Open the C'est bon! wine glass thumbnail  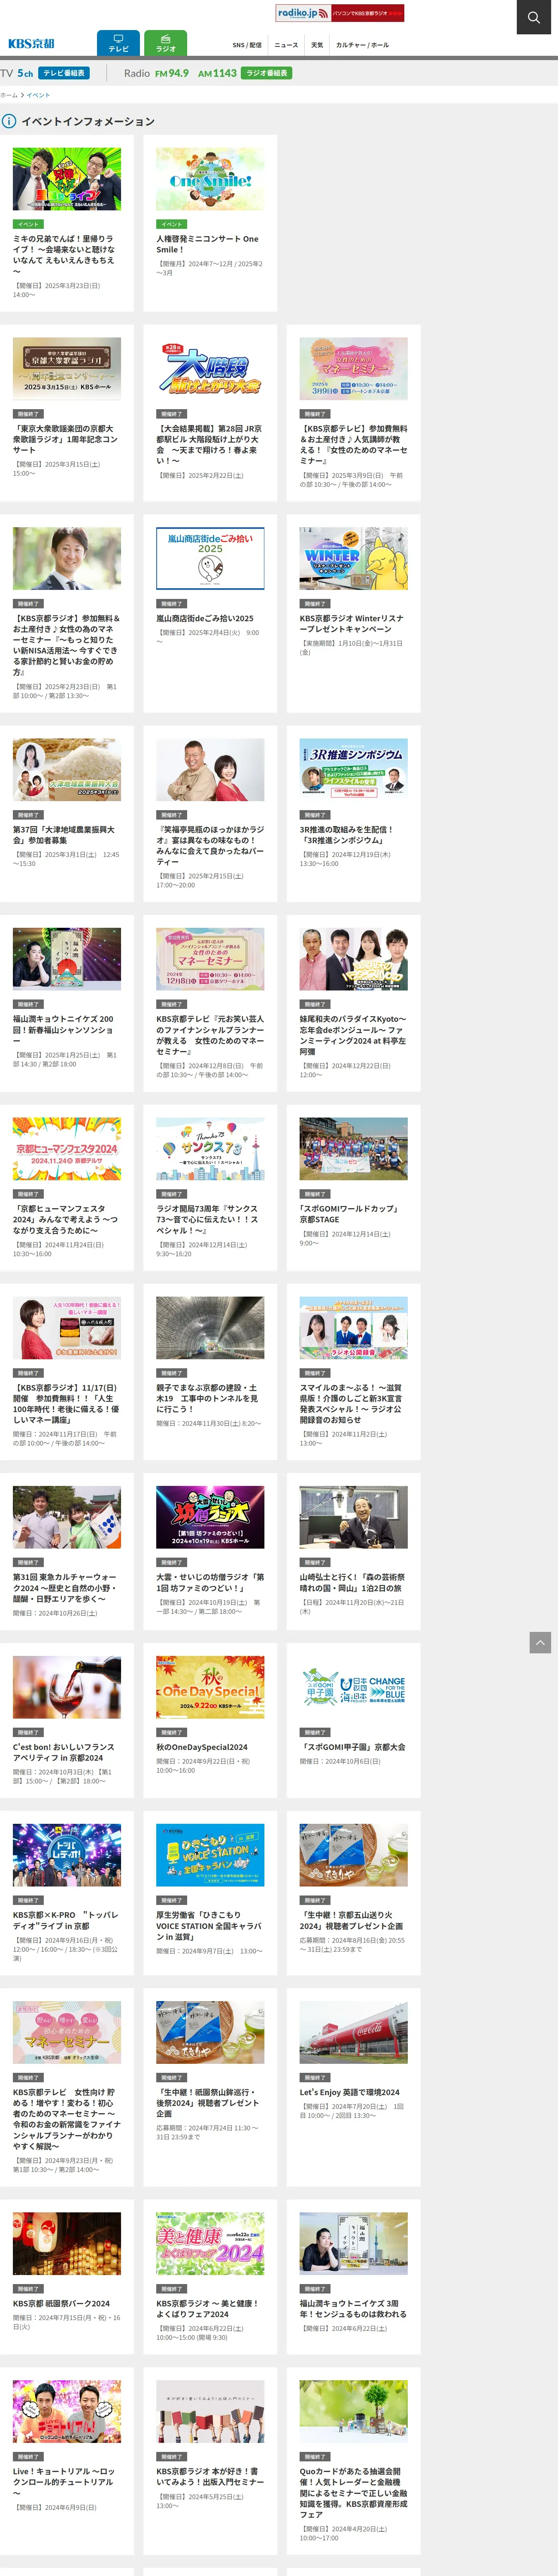[x=67, y=1686]
